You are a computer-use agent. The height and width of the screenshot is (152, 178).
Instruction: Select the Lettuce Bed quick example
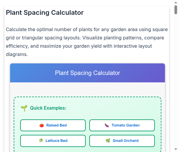[x=53, y=141]
